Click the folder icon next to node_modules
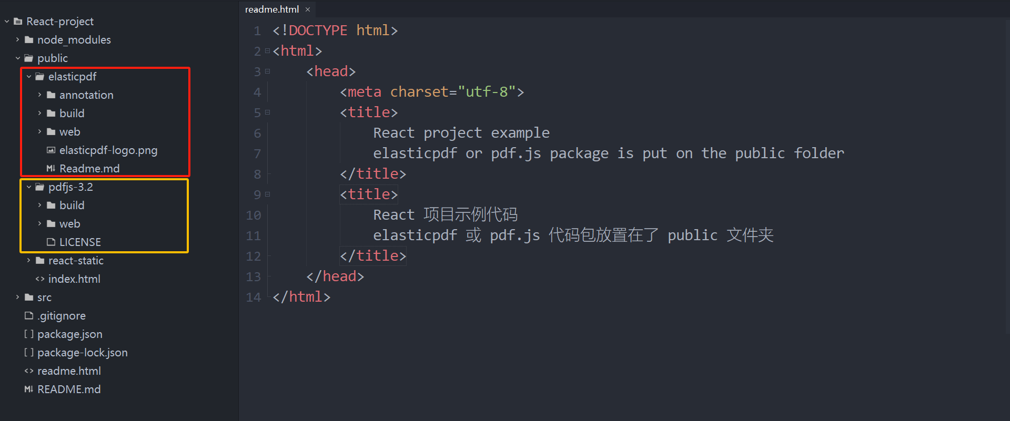This screenshot has width=1010, height=421. 28,39
